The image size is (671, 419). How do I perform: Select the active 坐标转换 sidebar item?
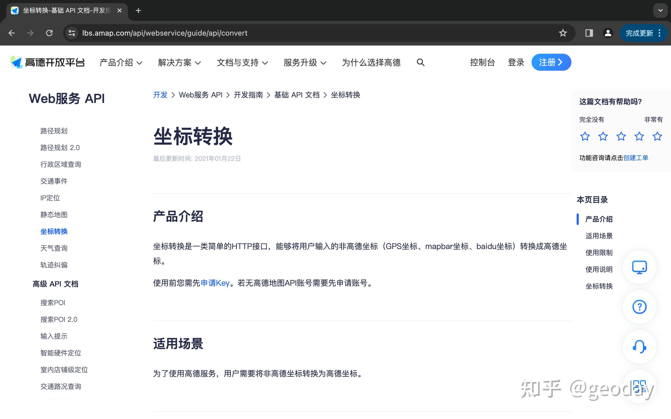(54, 231)
